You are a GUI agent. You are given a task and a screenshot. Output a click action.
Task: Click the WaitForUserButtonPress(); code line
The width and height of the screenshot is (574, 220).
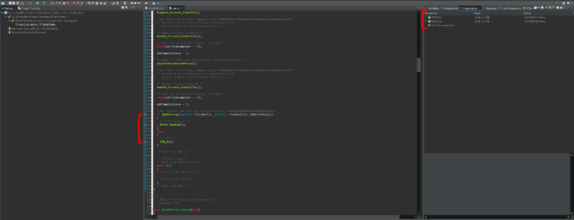177,64
